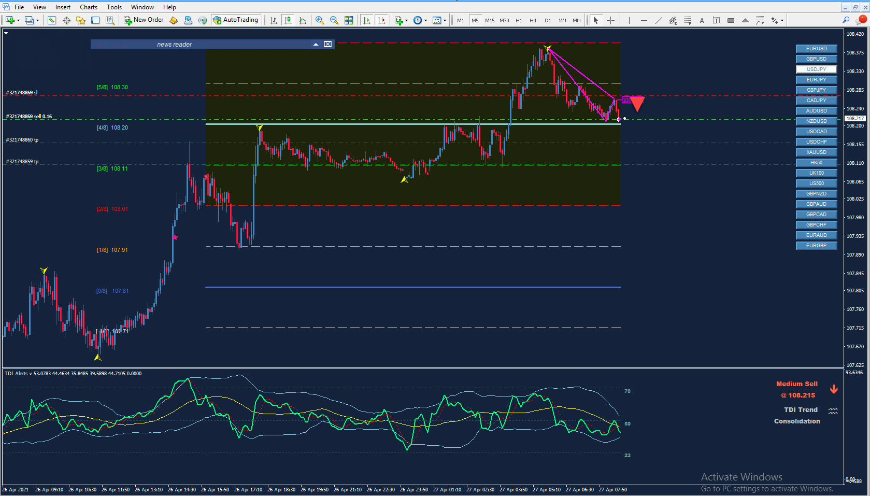Expand the new chart dropdown arrow
Viewport: 870px width, 496px height.
18,21
